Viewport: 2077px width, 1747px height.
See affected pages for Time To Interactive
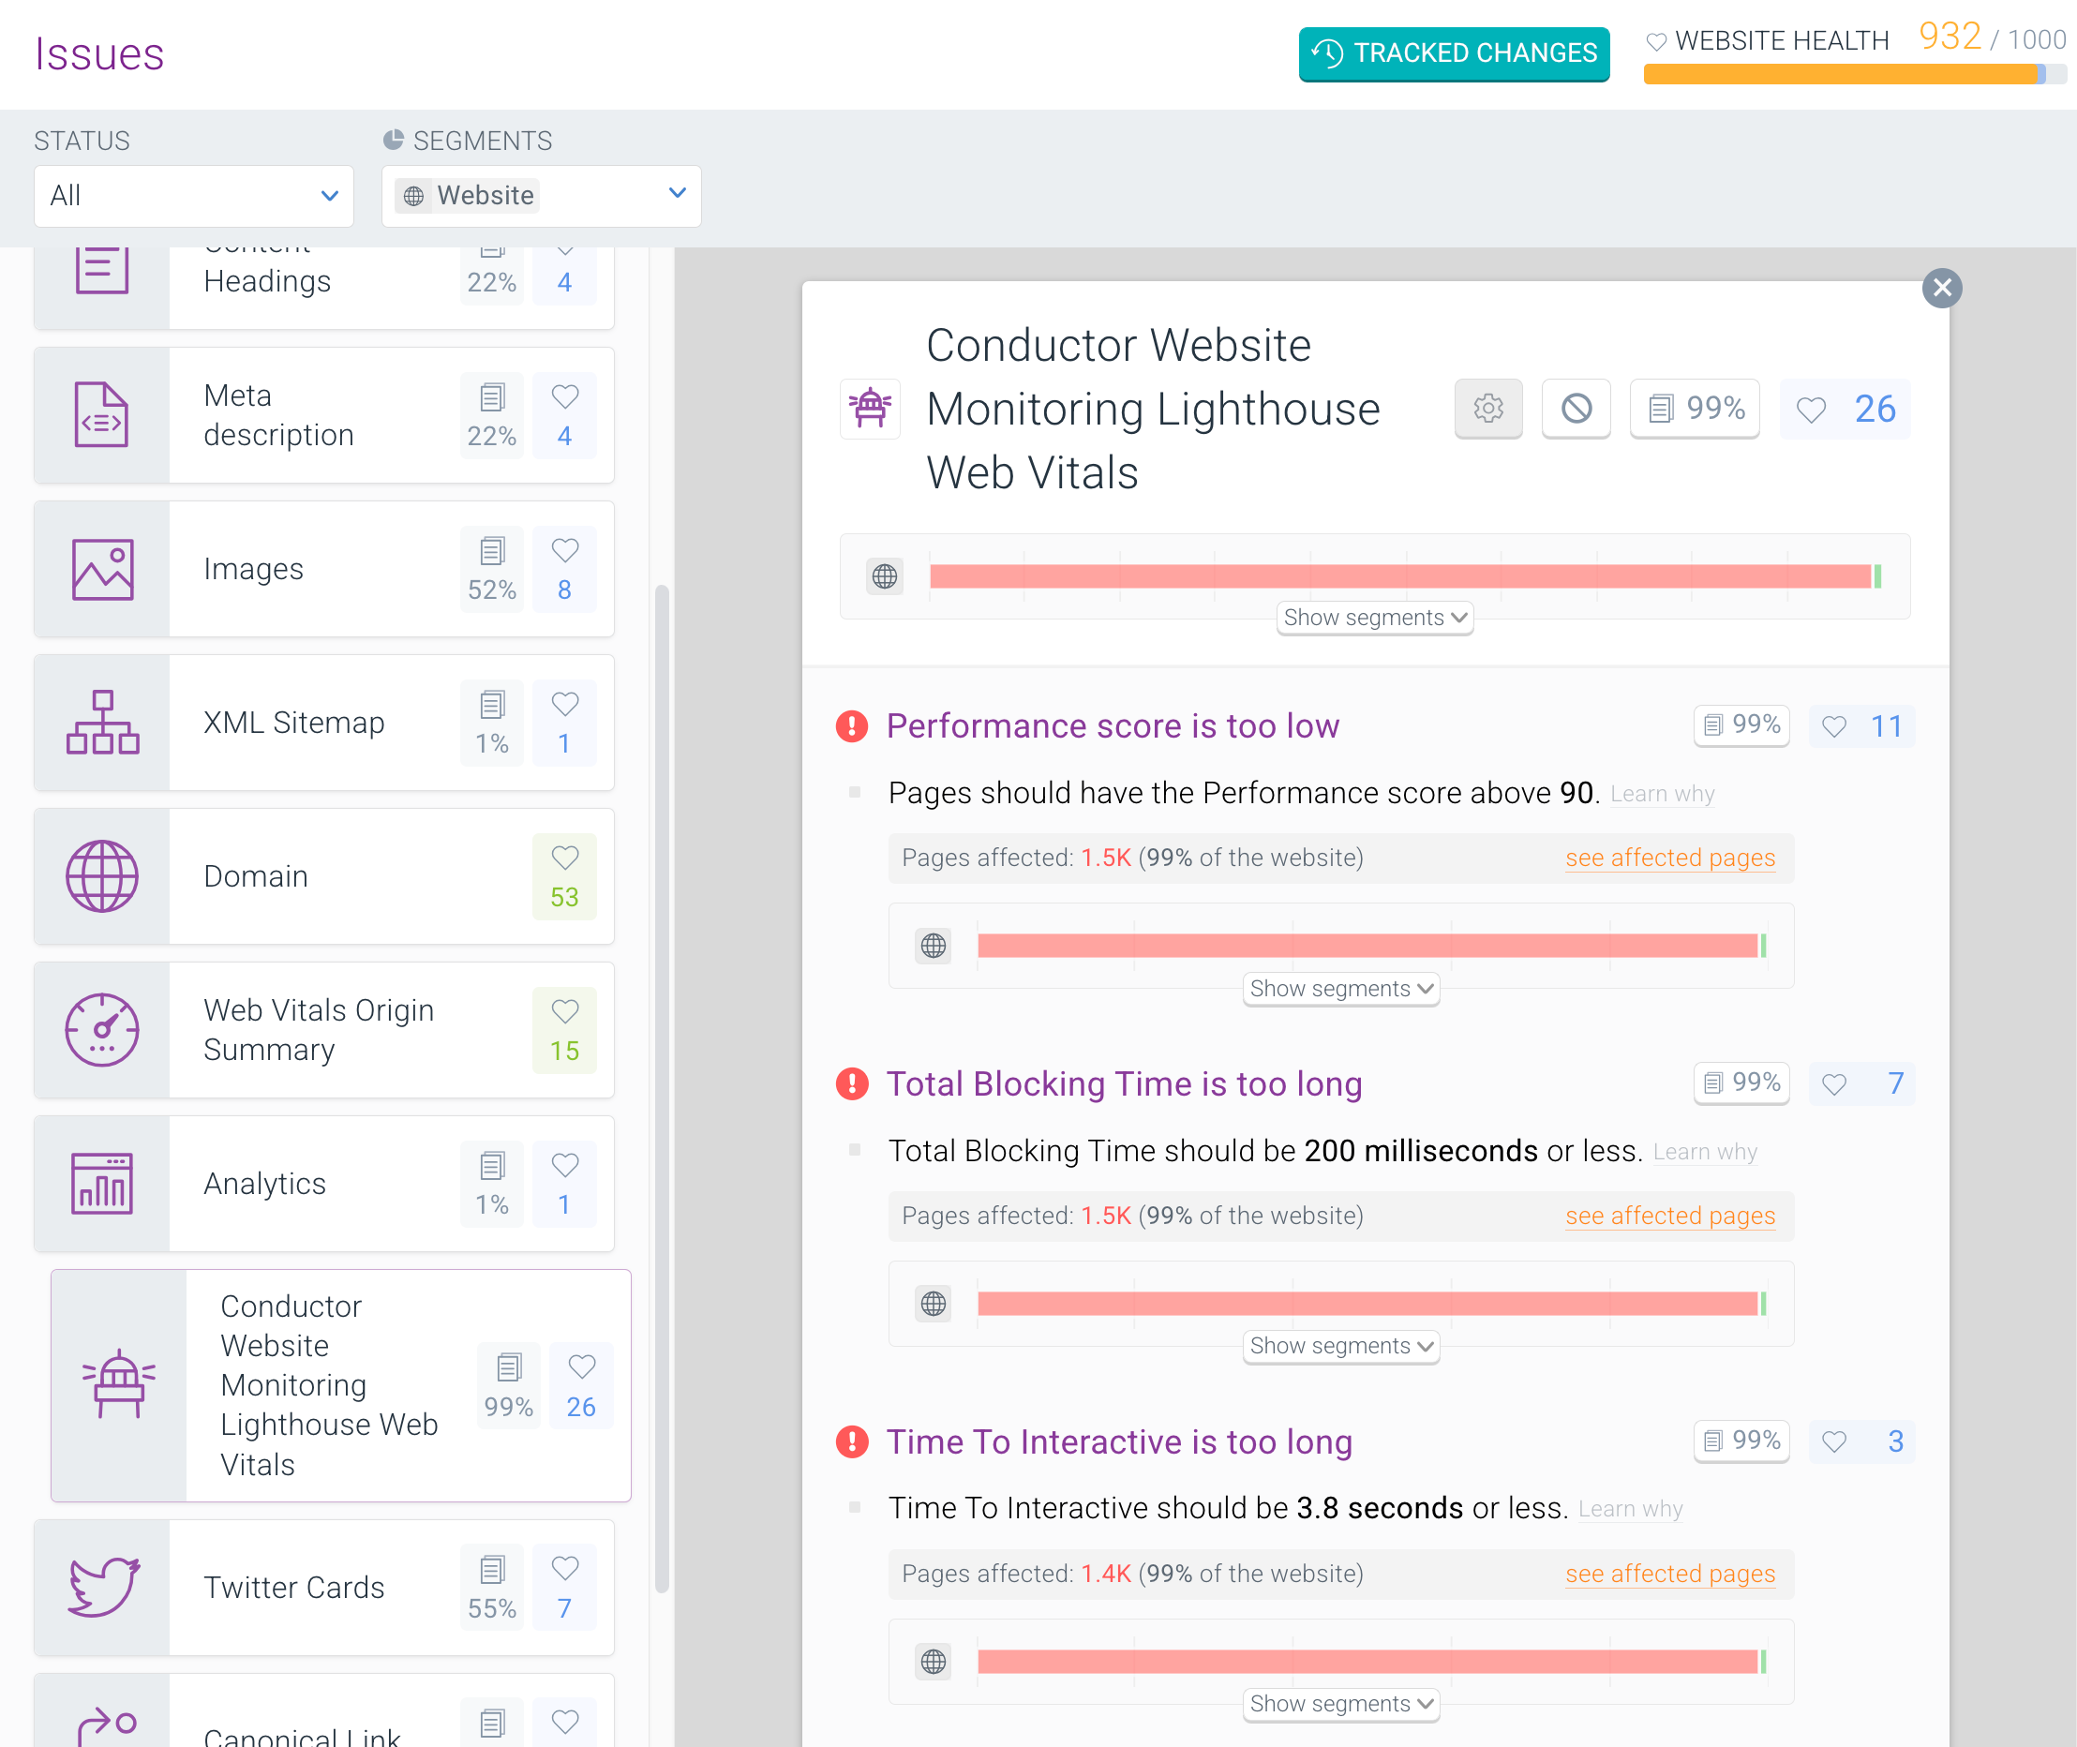(x=1670, y=1574)
